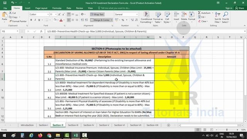Switch to the Data ribbon tab
The height and width of the screenshot is (139, 247).
point(69,8)
